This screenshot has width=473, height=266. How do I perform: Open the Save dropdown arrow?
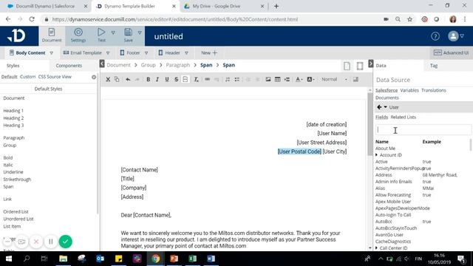click(140, 33)
